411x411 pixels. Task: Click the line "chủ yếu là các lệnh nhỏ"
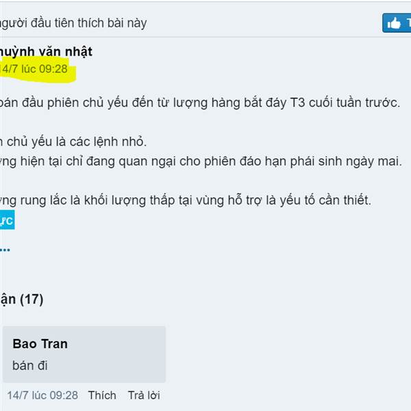click(x=73, y=142)
